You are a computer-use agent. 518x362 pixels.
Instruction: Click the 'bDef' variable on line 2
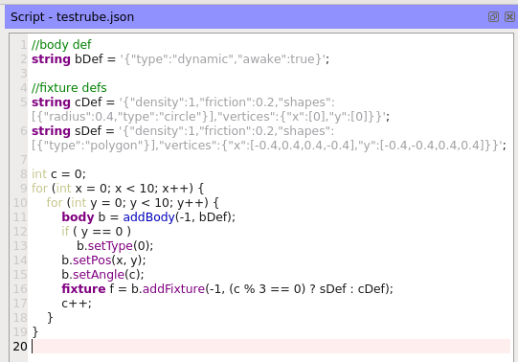coord(89,59)
